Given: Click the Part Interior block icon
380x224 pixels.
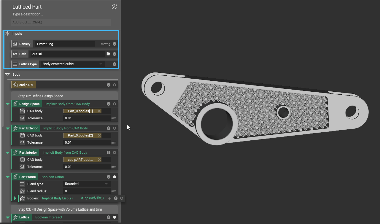Looking at the screenshot, I should [x=15, y=152].
